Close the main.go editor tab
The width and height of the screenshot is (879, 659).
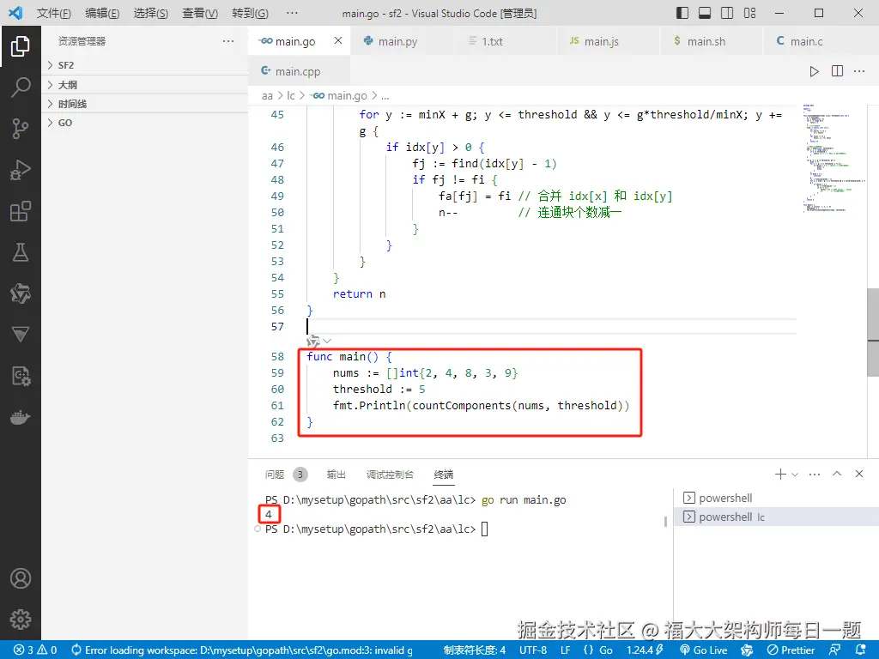(338, 40)
